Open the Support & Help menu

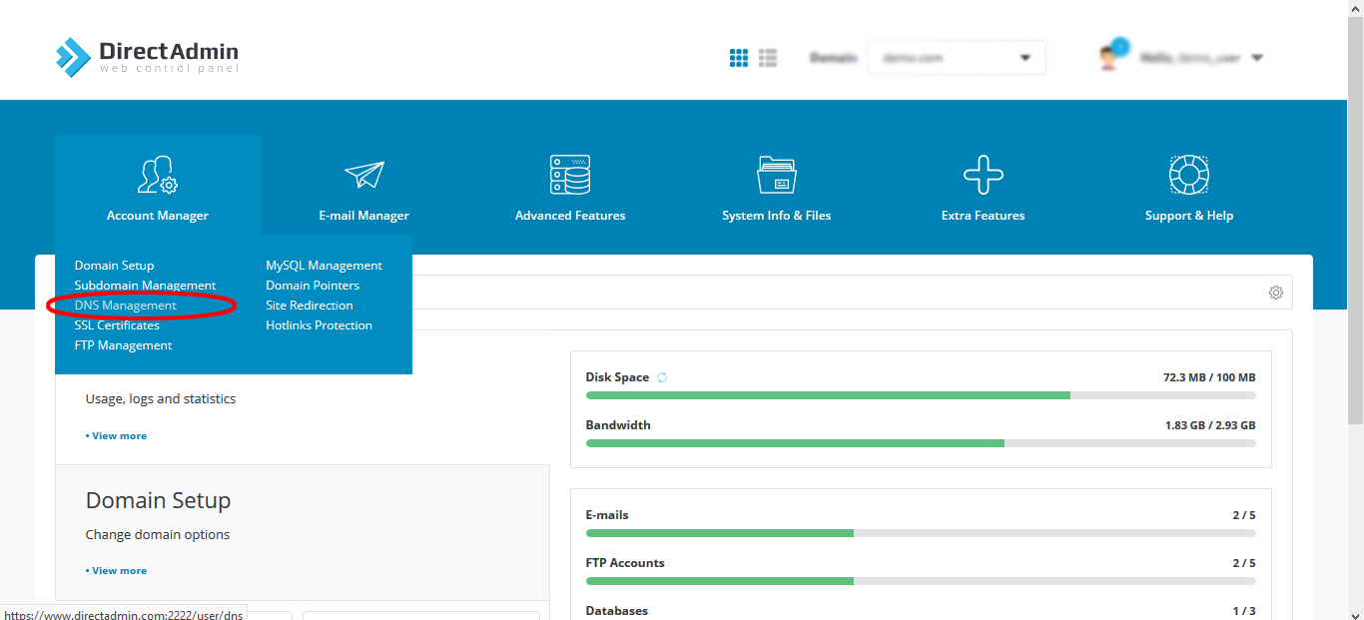[x=1189, y=186]
